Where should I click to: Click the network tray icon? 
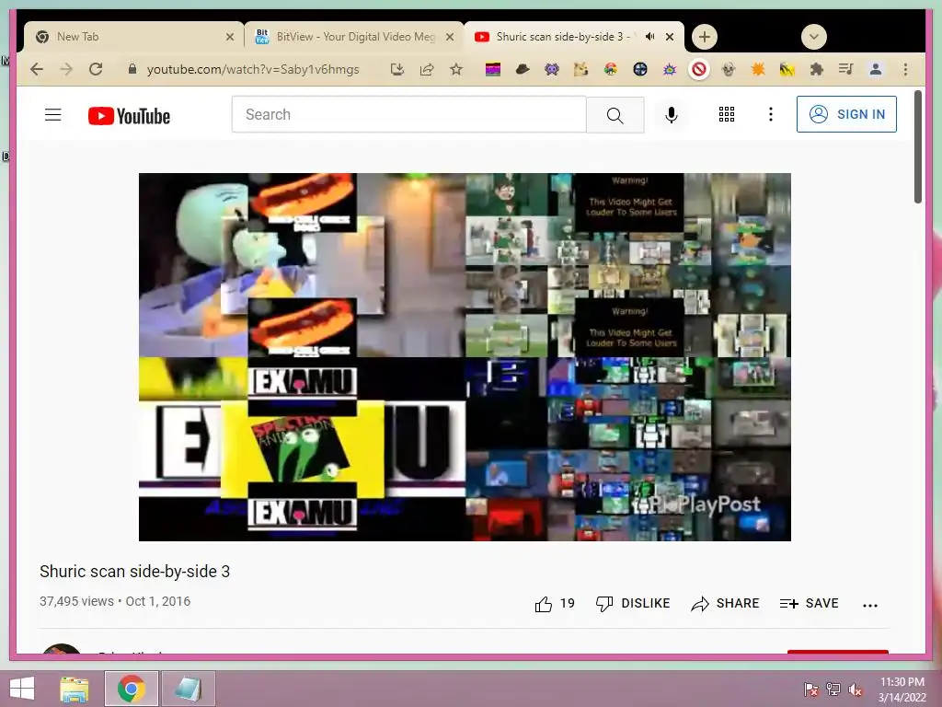coord(833,689)
